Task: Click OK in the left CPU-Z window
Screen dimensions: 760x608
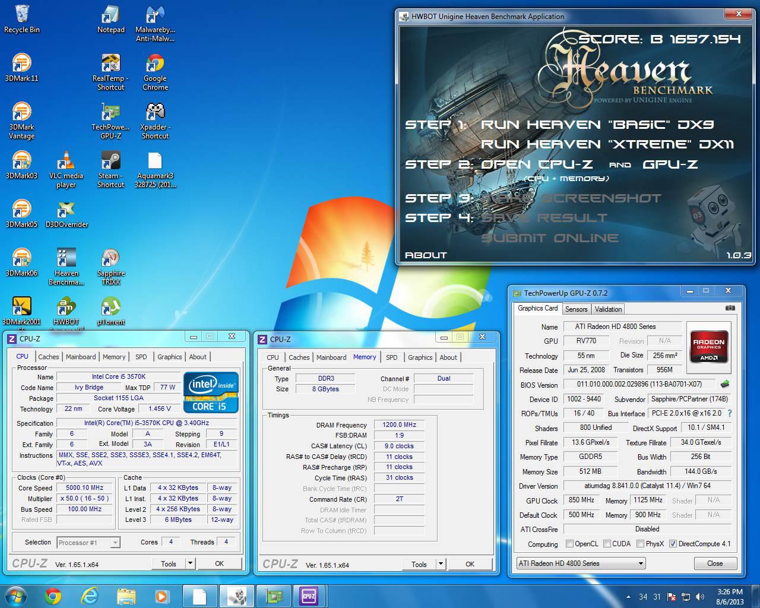Action: click(x=219, y=563)
